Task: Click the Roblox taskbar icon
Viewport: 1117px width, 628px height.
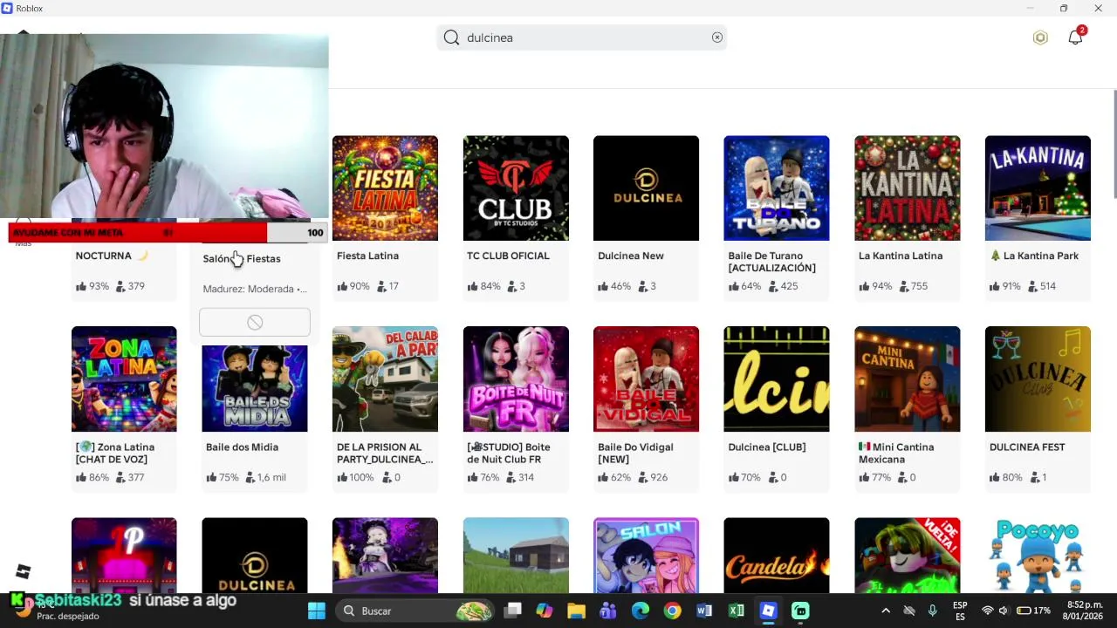Action: tap(768, 611)
